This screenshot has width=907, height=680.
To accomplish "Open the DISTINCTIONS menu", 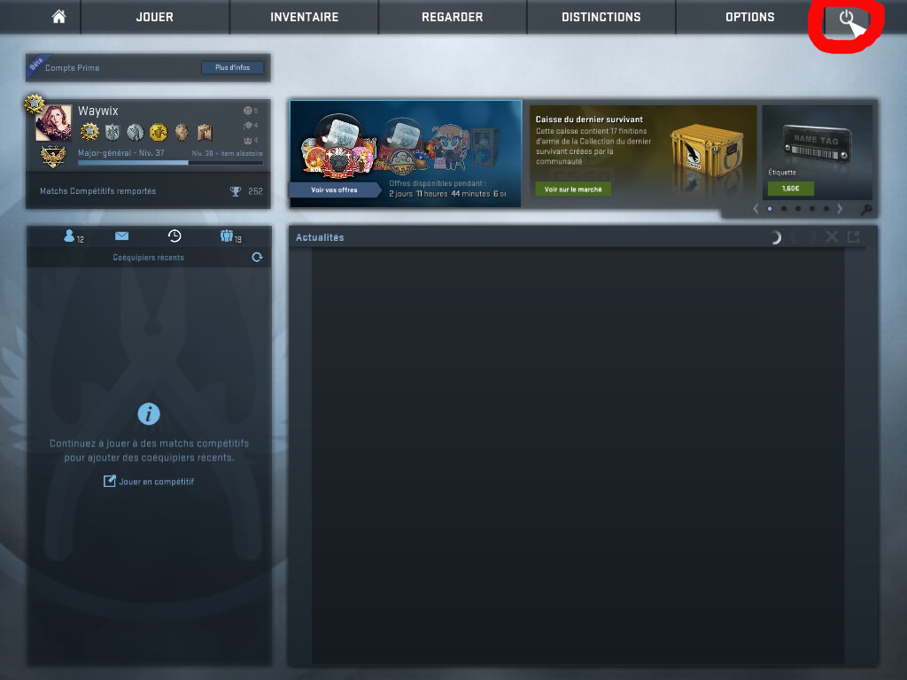I will (x=601, y=17).
